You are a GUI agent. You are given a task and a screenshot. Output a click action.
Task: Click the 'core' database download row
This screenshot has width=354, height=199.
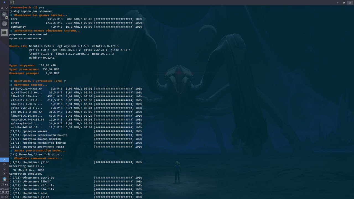[x=76, y=19]
